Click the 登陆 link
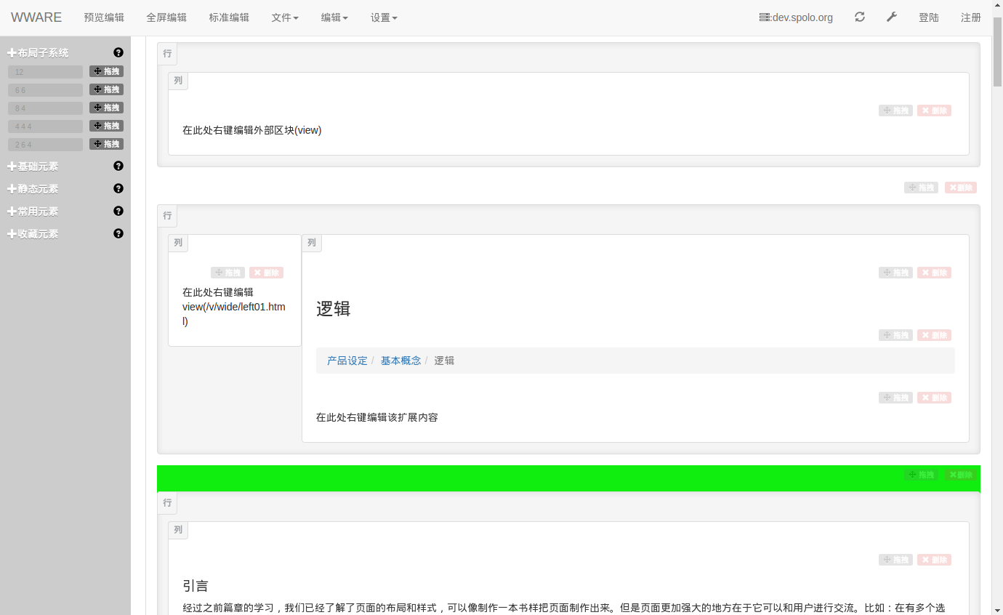This screenshot has width=1003, height=615. click(x=928, y=17)
